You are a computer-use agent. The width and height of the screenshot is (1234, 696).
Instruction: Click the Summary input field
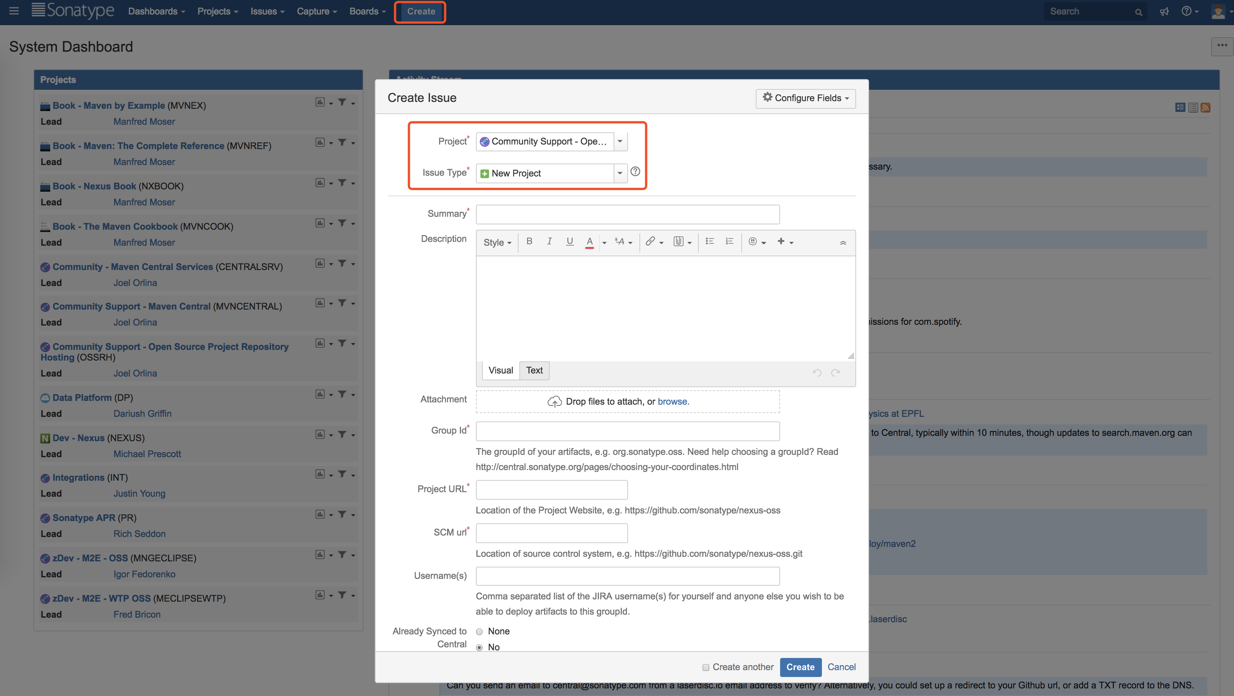tap(628, 214)
